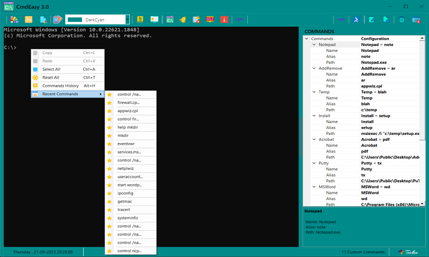Screen dimensions: 429x257
Task: Click the appwiz.cpl path value
Action: coord(372,86)
